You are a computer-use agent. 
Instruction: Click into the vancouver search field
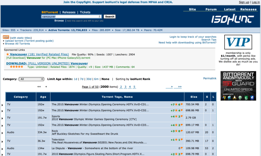tap(71, 17)
